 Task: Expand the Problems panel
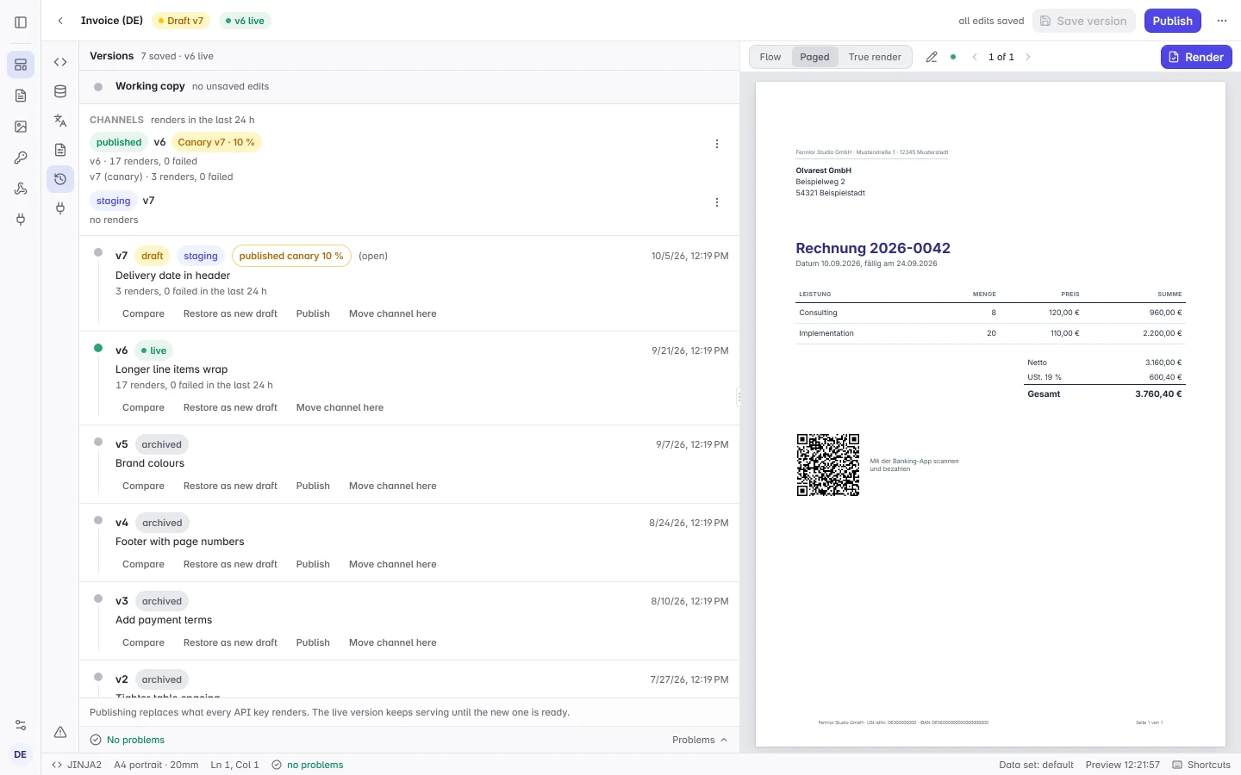700,740
